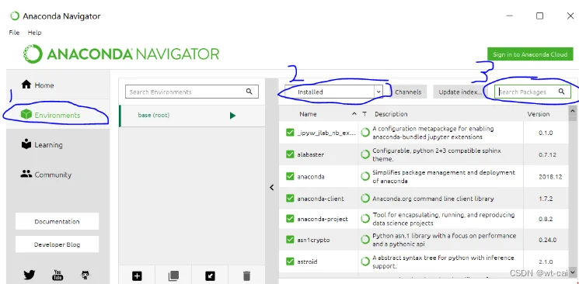Open the File menu

pos(14,33)
